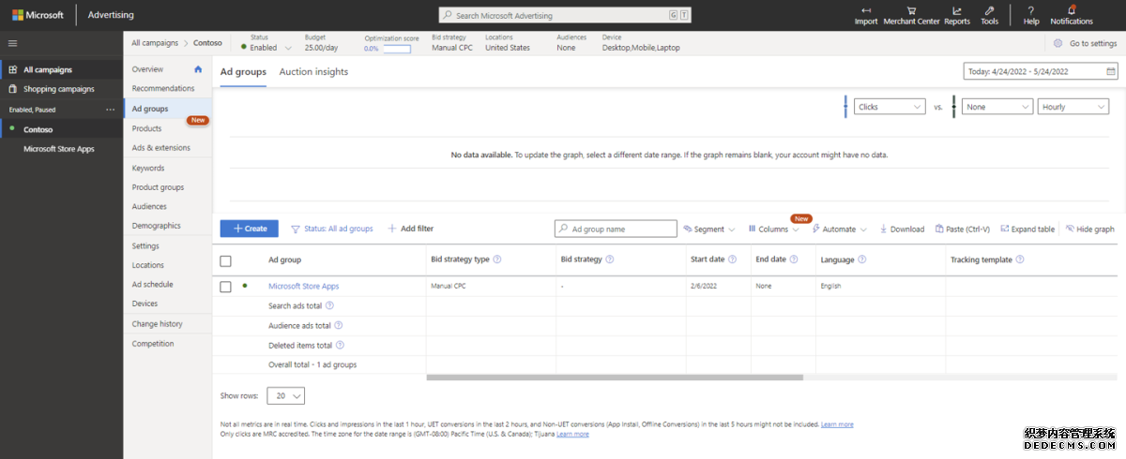Click the blue Create button
The height and width of the screenshot is (459, 1126).
[250, 229]
